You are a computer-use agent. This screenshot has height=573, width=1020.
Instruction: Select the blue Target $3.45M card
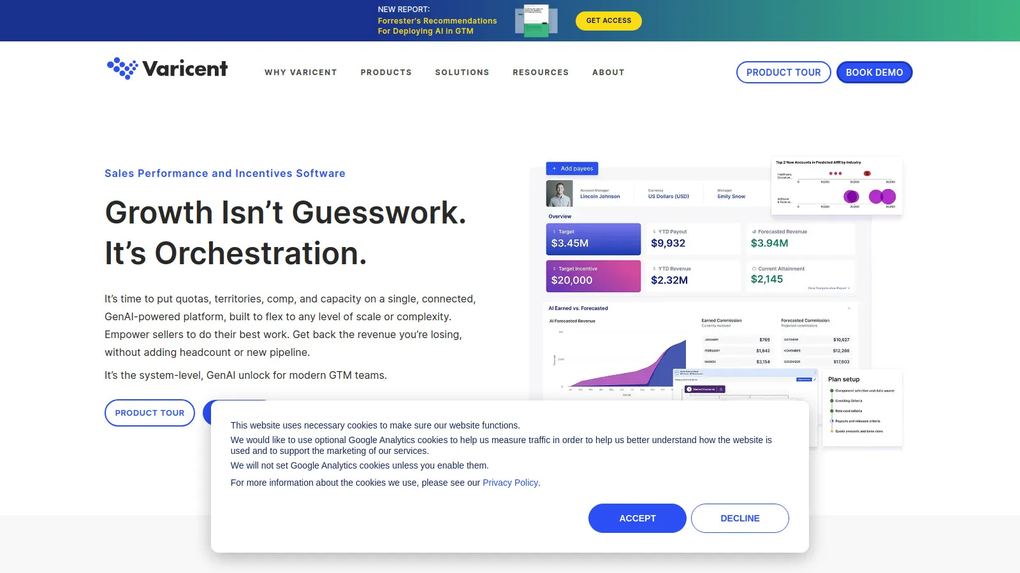click(593, 239)
